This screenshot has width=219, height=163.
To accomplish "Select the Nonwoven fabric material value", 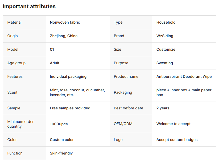I will coord(65,23).
